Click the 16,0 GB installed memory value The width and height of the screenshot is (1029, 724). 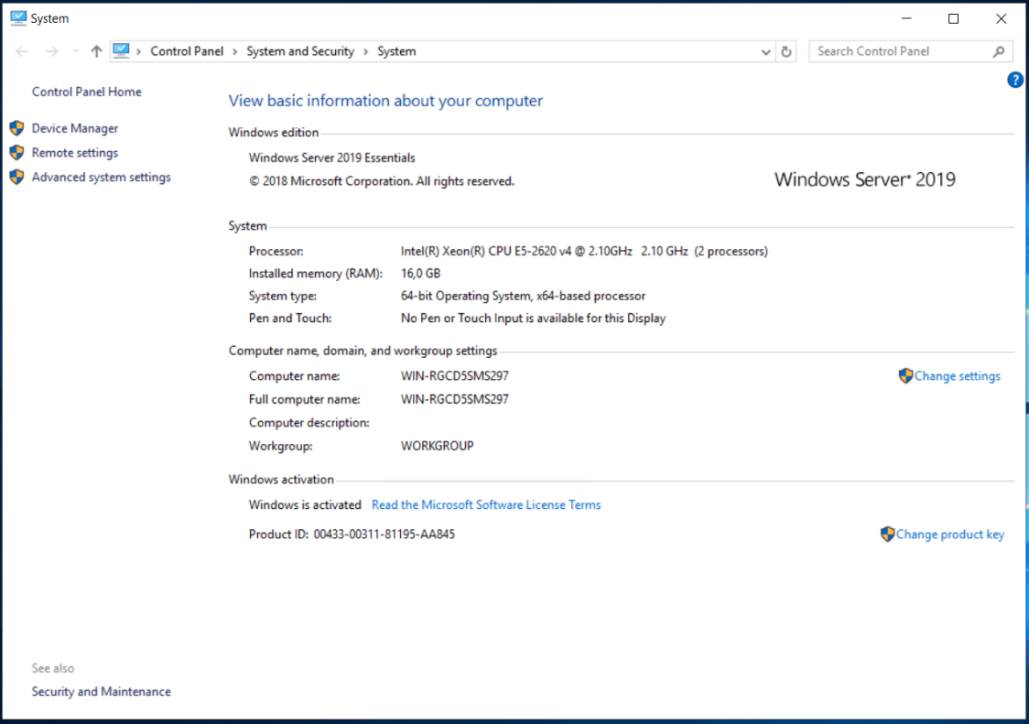point(420,274)
